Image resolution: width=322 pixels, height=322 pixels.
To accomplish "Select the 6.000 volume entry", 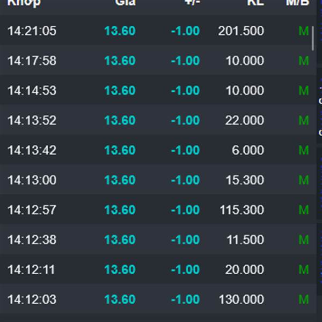I will pyautogui.click(x=248, y=150).
